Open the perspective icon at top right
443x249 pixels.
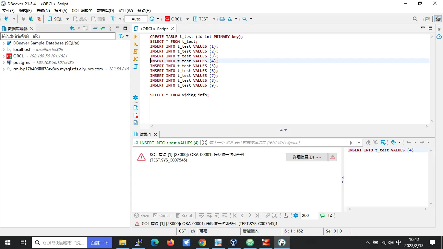click(428, 19)
